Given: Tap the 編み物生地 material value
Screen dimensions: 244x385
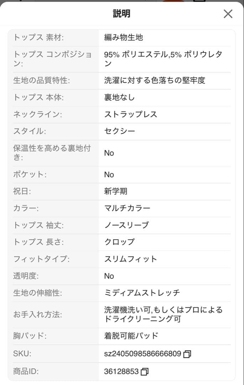Looking at the screenshot, I should [x=123, y=37].
